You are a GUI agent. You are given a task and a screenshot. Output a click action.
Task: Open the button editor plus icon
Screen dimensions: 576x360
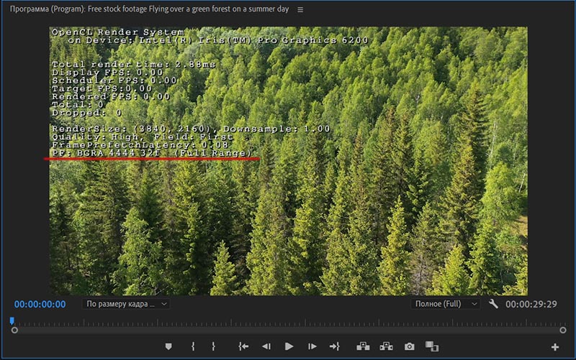554,347
